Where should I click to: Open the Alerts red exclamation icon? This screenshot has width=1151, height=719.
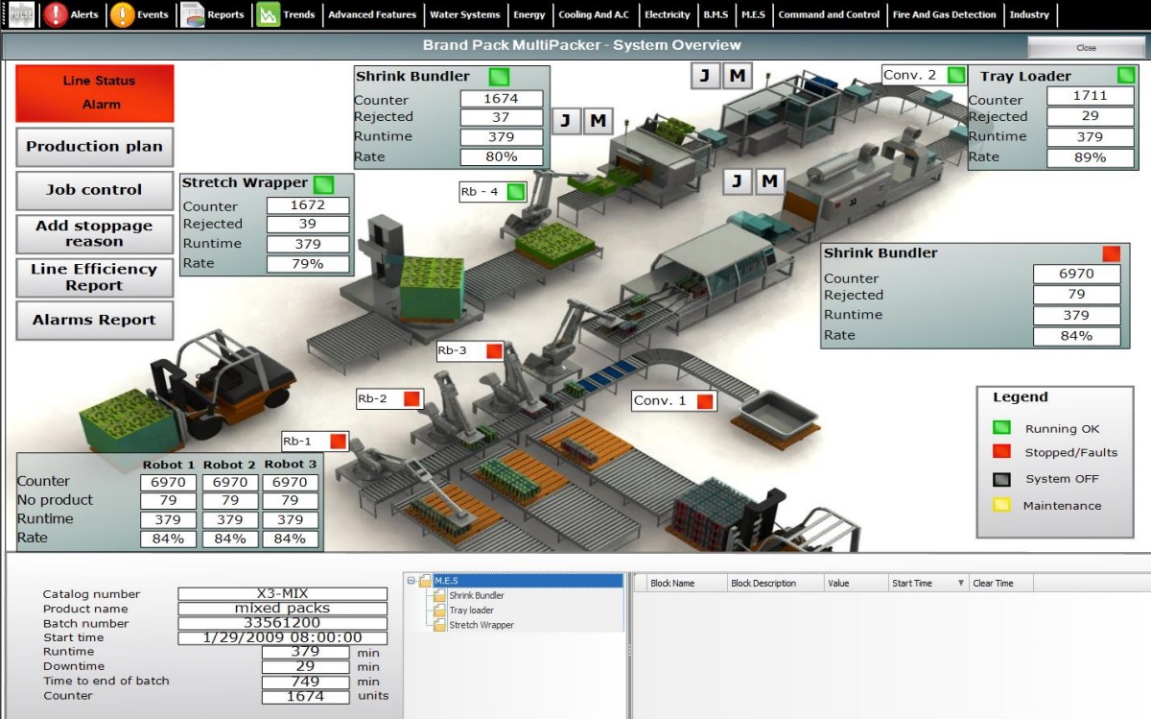click(55, 14)
